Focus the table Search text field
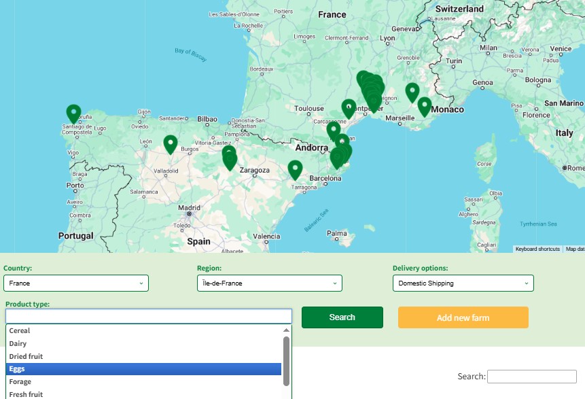585x399 pixels. pos(531,377)
